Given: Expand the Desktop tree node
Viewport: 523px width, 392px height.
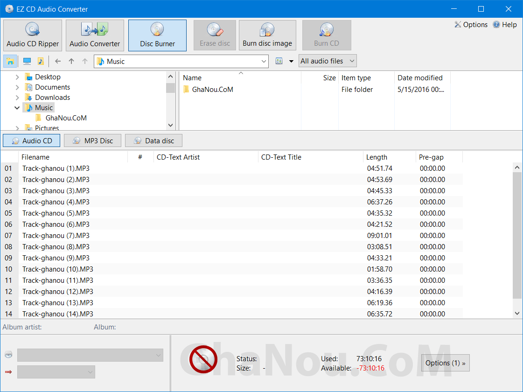Looking at the screenshot, I should click(17, 77).
